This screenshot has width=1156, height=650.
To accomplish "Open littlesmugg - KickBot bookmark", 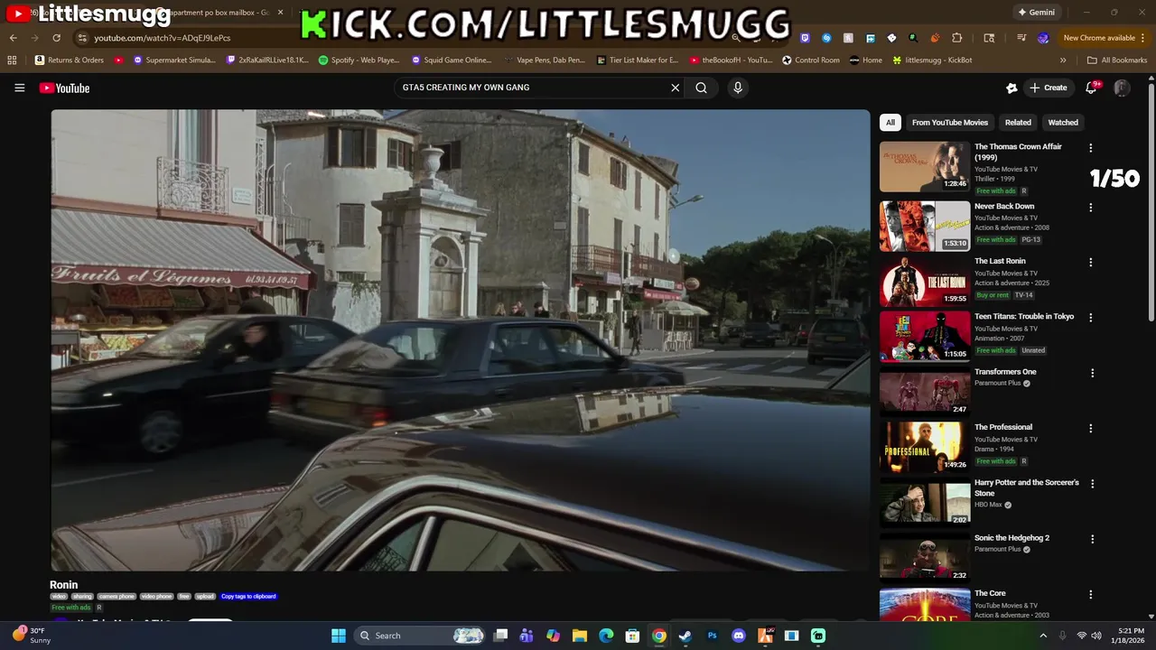I will (x=932, y=60).
